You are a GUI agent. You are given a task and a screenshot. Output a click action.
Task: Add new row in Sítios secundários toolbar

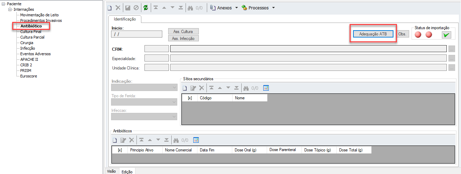point(185,88)
